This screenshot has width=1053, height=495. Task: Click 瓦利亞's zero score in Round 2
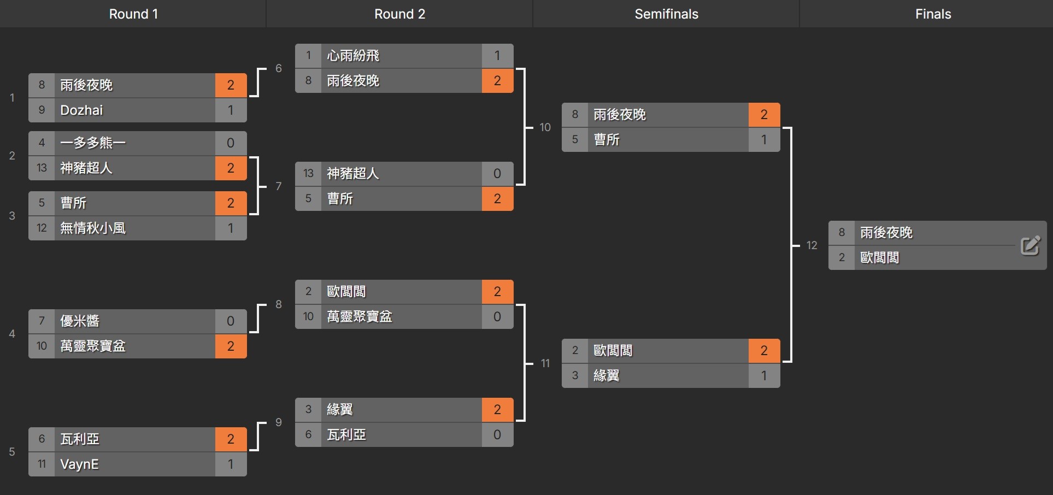[497, 435]
